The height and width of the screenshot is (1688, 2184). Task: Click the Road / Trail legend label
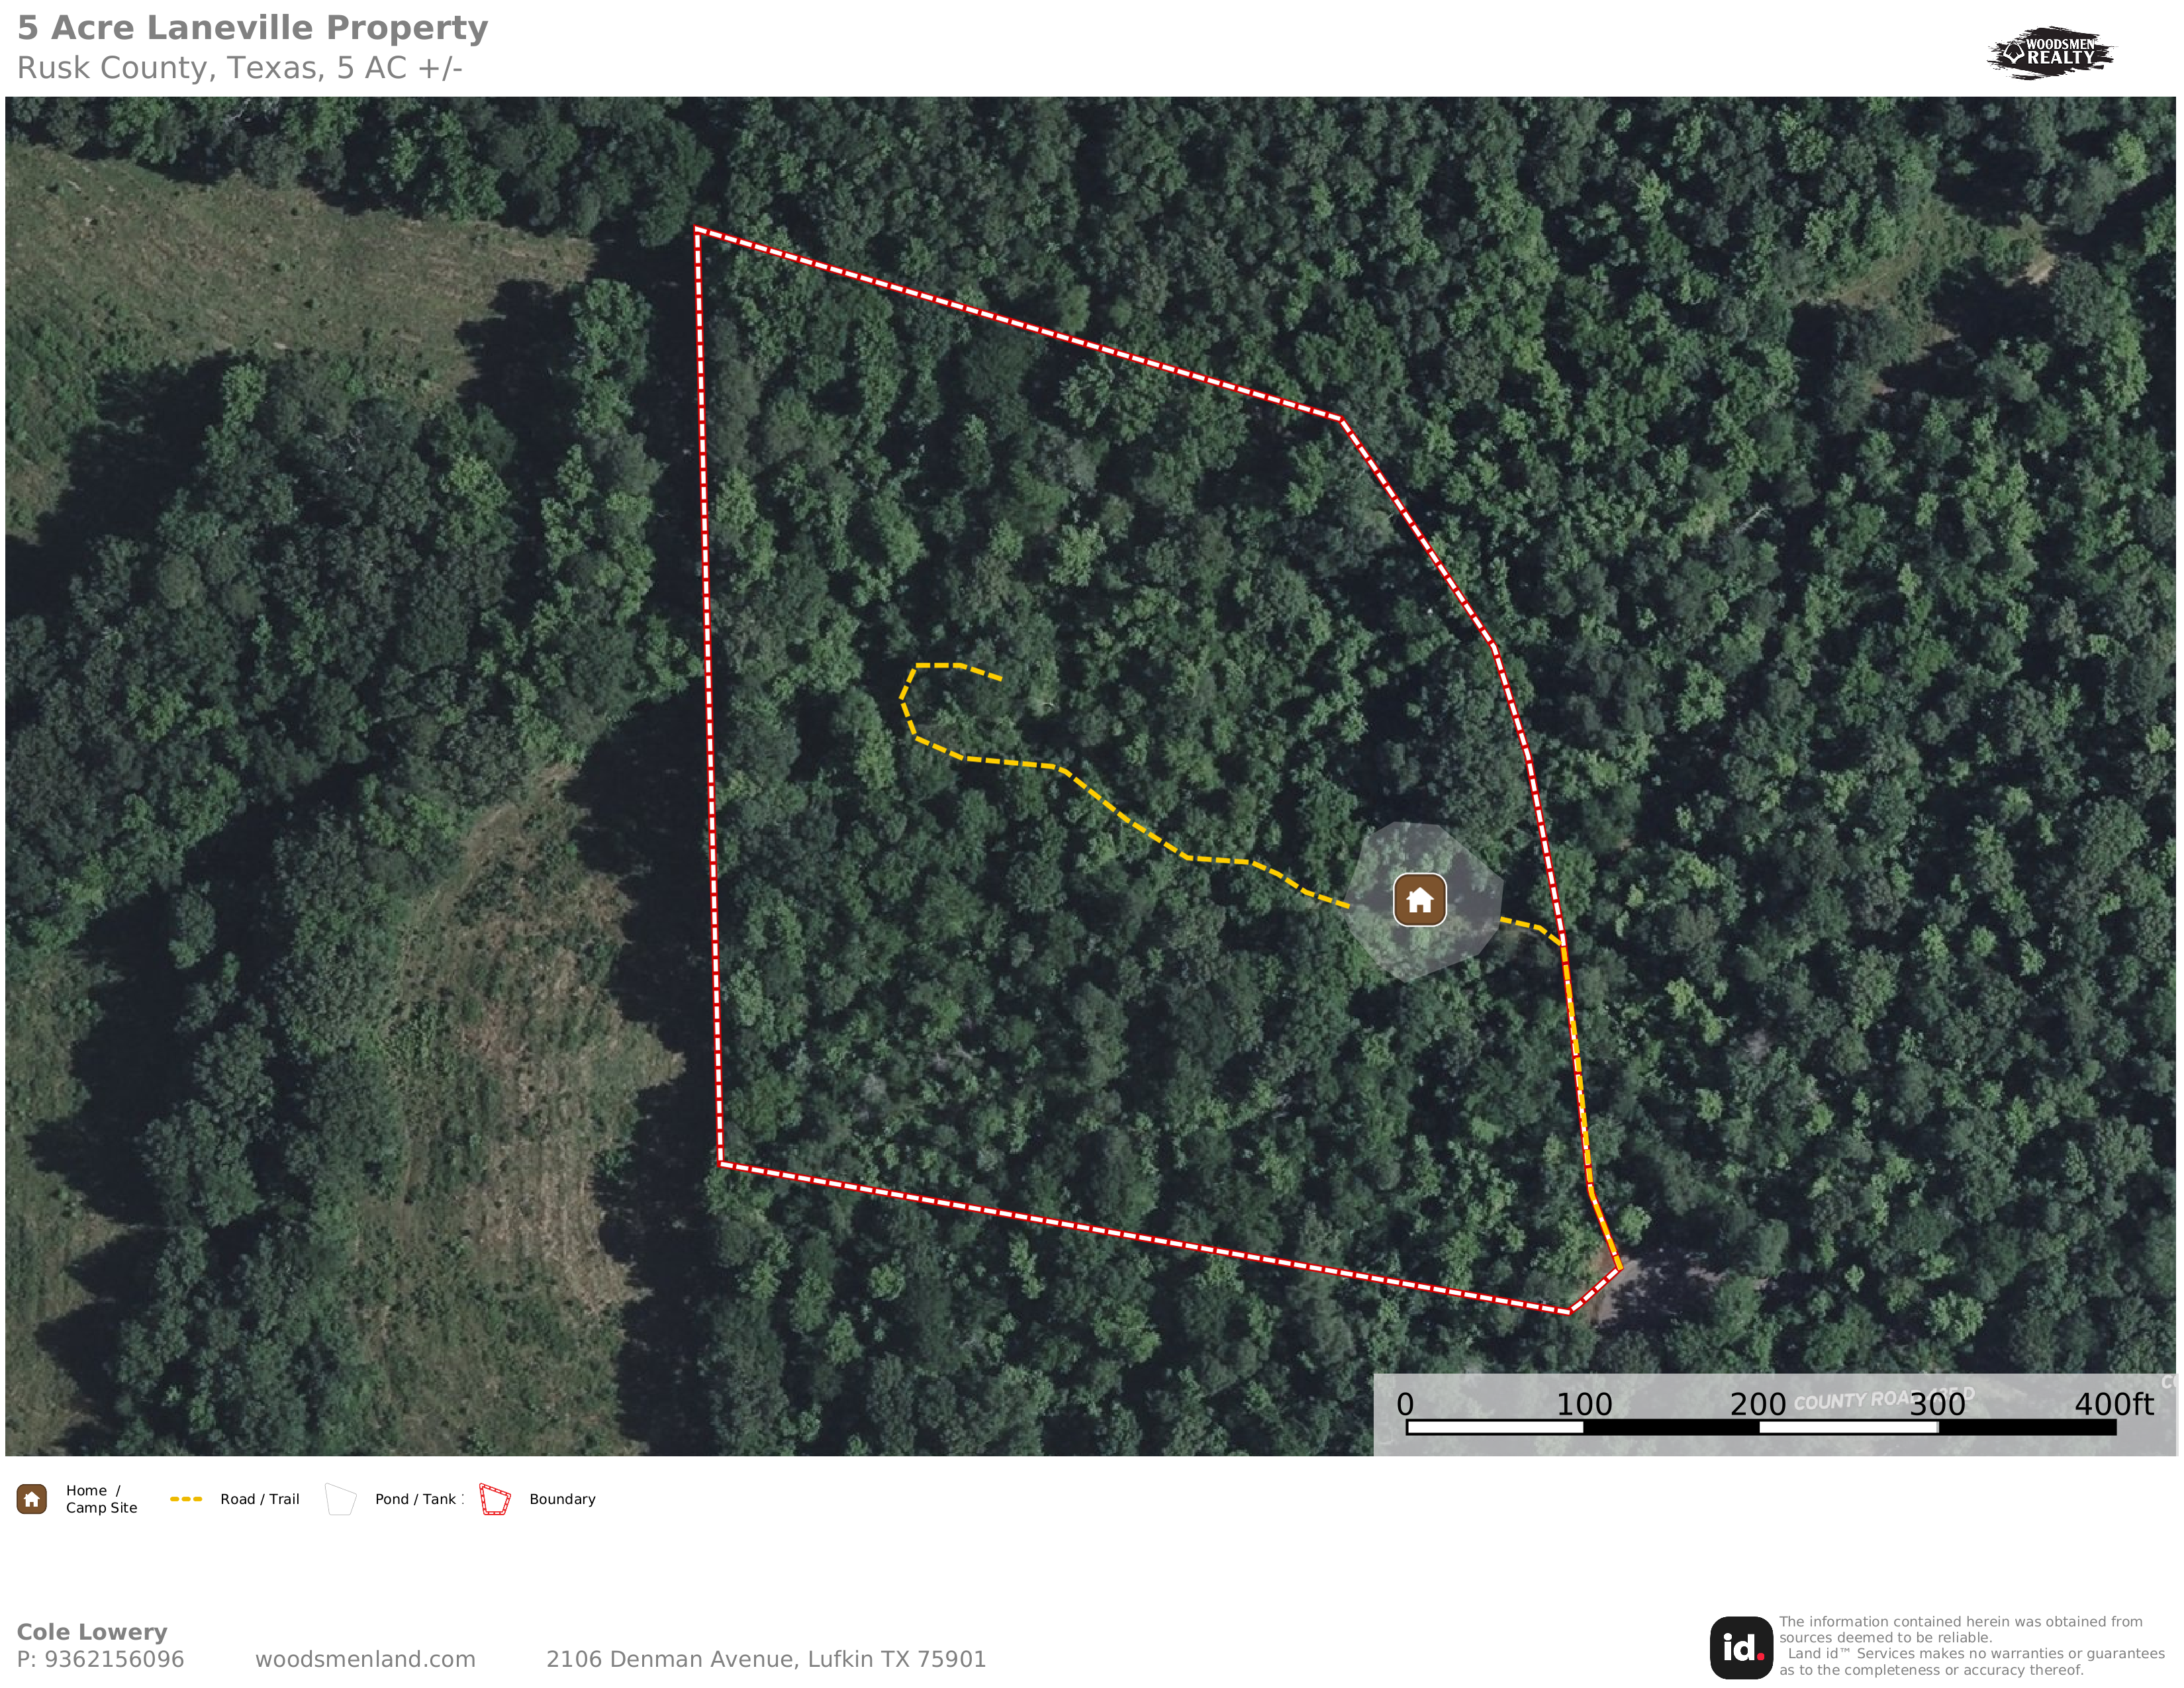[260, 1499]
